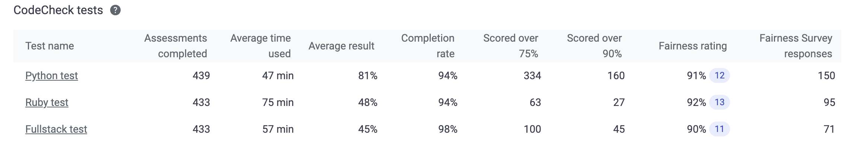Open the Ruby test link

(47, 103)
